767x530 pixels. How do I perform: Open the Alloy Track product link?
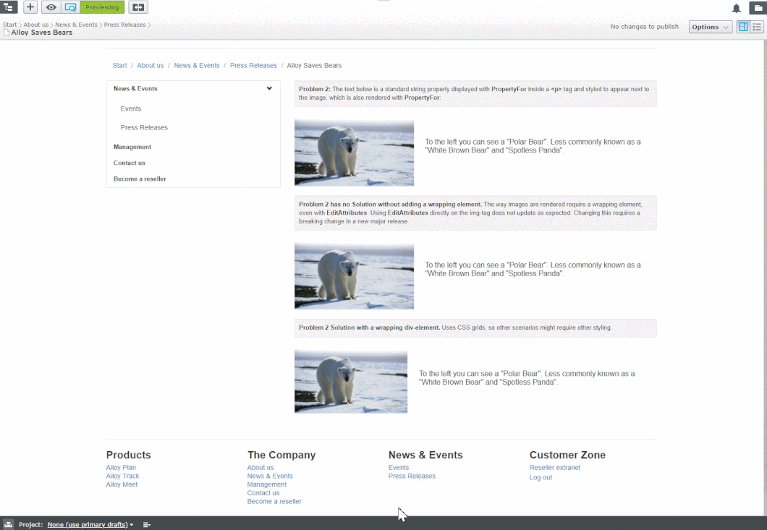coord(122,476)
